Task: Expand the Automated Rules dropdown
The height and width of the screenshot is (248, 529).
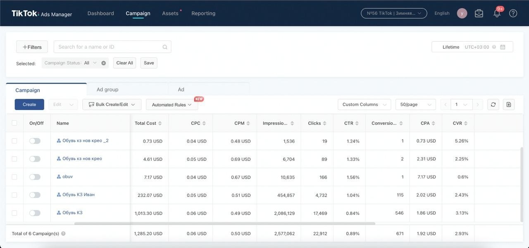Action: tap(172, 105)
